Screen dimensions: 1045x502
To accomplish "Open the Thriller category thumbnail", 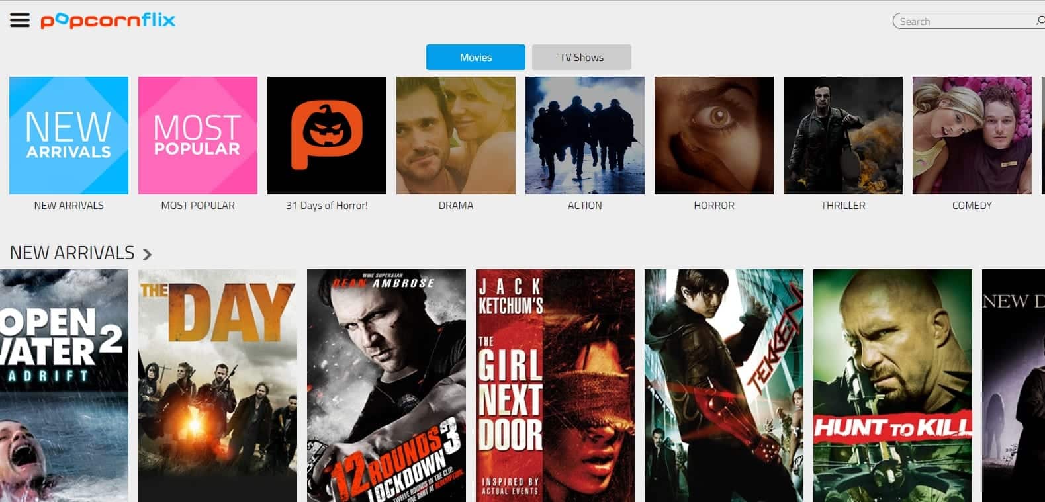I will click(x=843, y=136).
